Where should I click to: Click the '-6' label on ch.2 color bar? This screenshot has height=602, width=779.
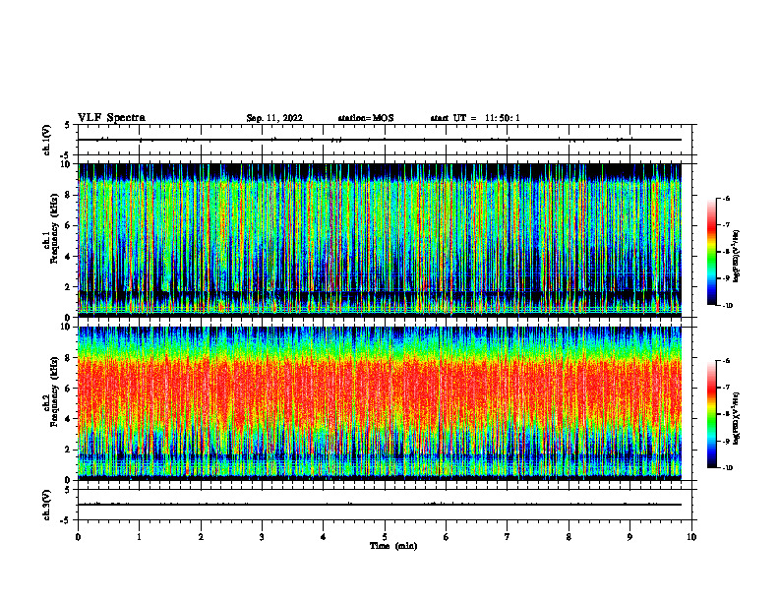coord(727,361)
